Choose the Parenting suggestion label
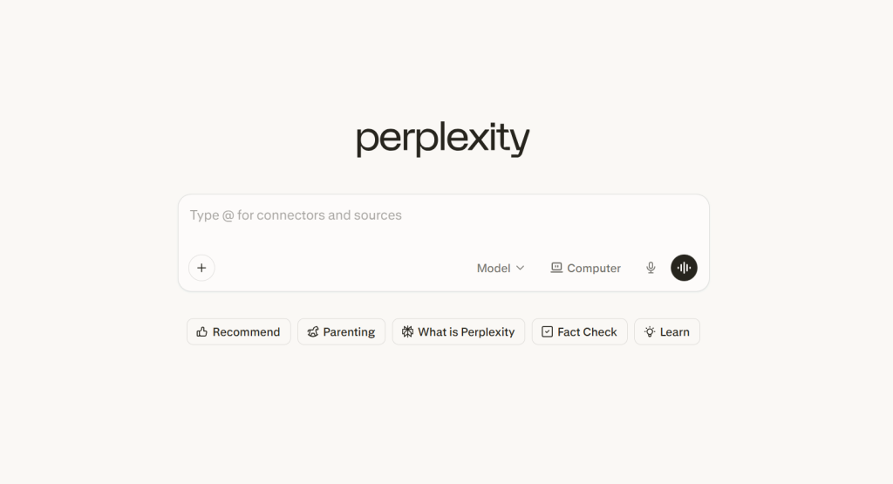 point(349,331)
